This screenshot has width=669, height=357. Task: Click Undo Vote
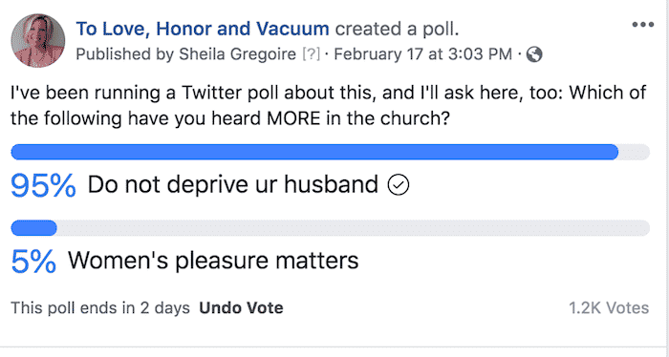click(x=241, y=307)
